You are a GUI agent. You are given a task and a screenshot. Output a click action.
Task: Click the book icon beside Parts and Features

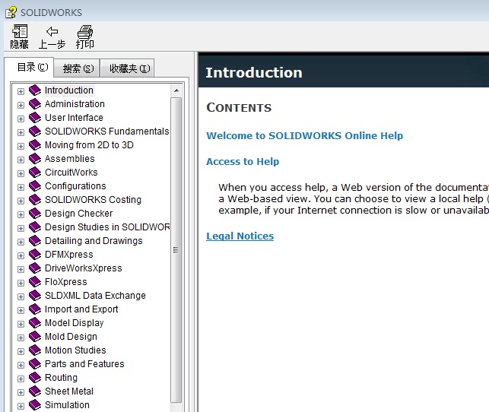click(35, 364)
